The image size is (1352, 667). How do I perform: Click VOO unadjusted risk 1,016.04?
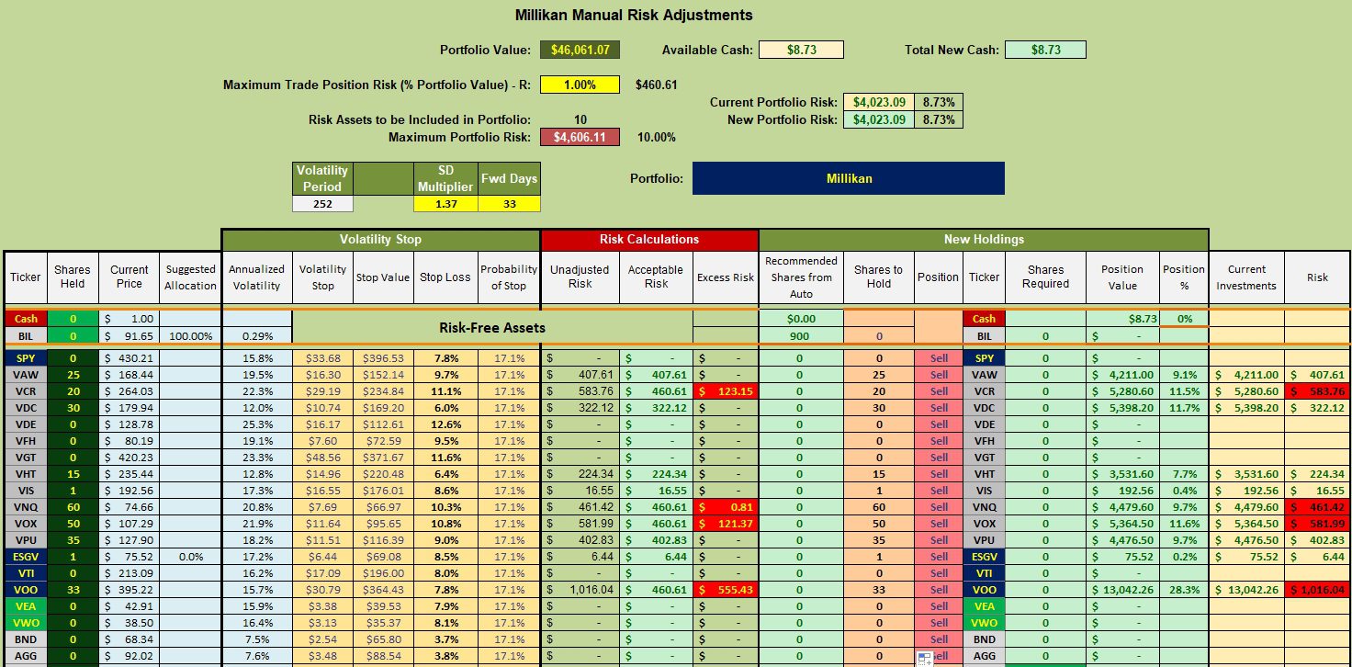point(581,589)
